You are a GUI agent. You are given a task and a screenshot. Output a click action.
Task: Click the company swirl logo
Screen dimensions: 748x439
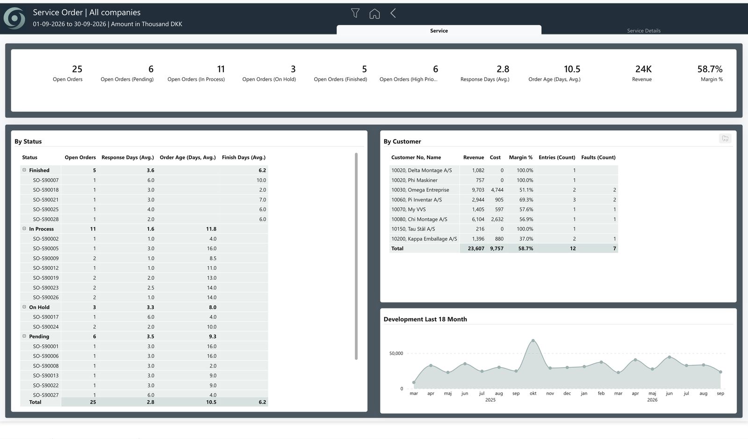[x=14, y=18]
